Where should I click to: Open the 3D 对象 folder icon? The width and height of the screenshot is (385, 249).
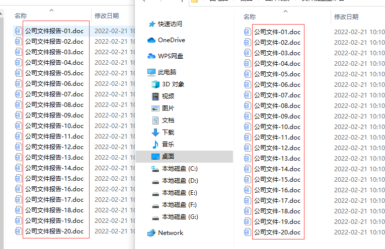click(x=156, y=84)
